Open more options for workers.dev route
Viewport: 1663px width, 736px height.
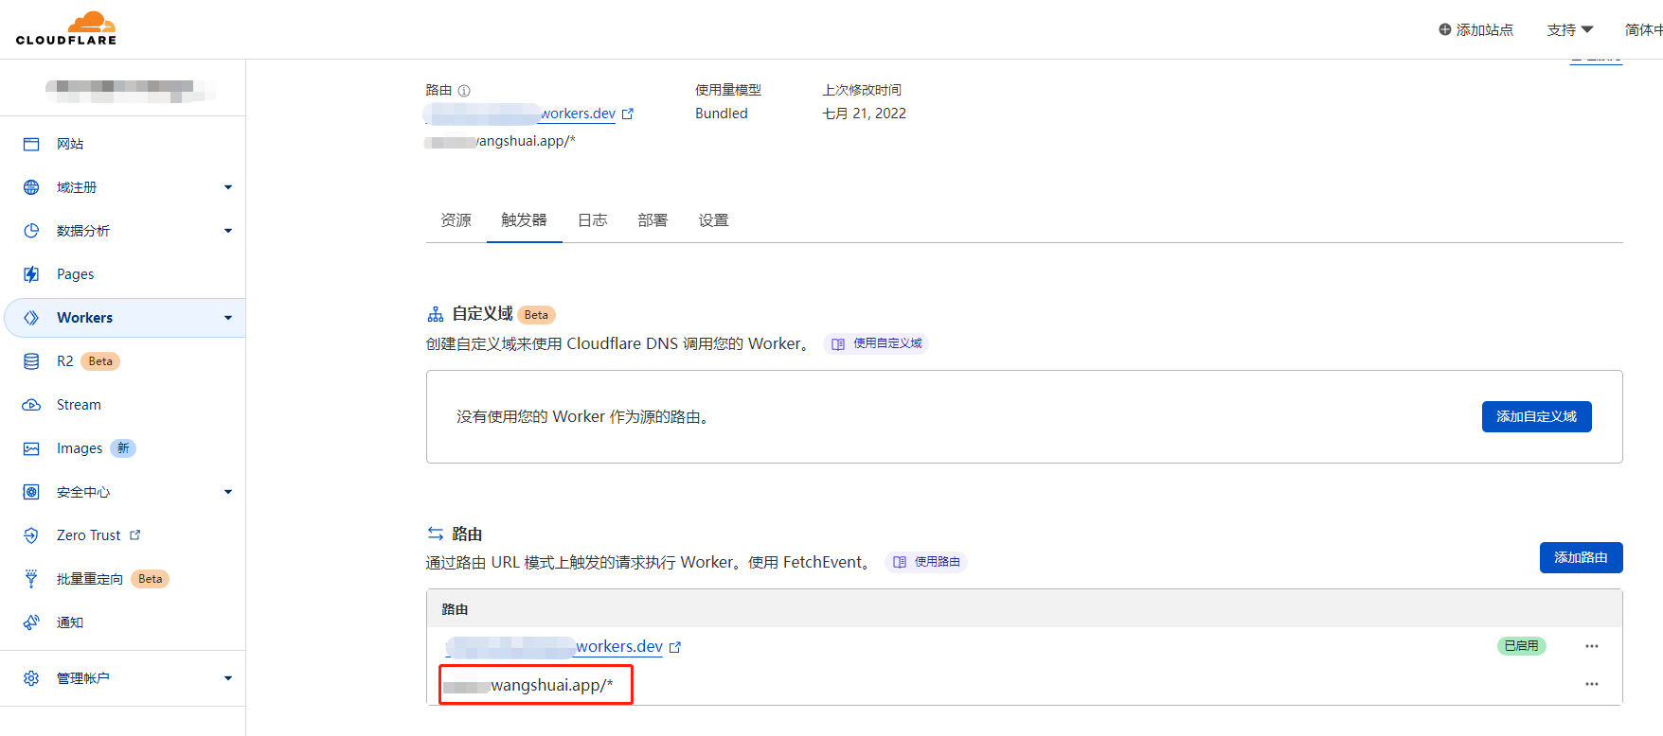(1592, 646)
